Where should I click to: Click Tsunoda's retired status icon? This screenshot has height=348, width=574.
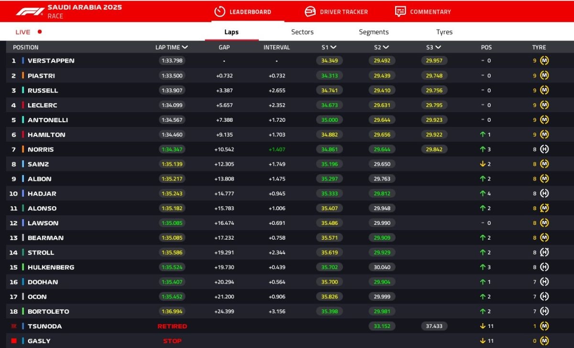14,326
